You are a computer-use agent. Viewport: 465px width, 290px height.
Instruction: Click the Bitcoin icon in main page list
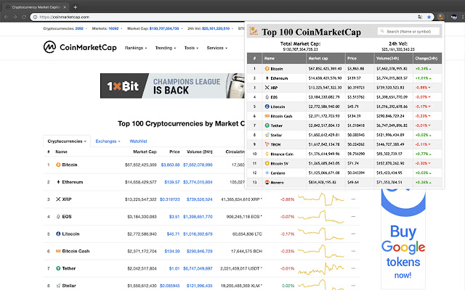pos(58,165)
